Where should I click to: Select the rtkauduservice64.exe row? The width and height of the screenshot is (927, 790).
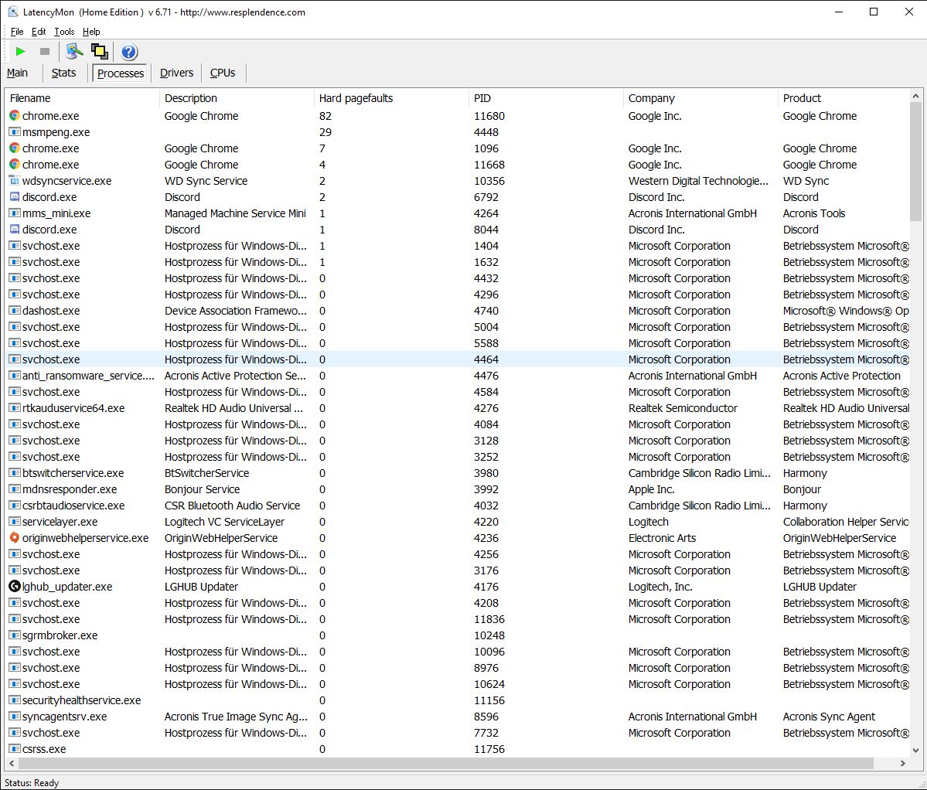tap(458, 408)
